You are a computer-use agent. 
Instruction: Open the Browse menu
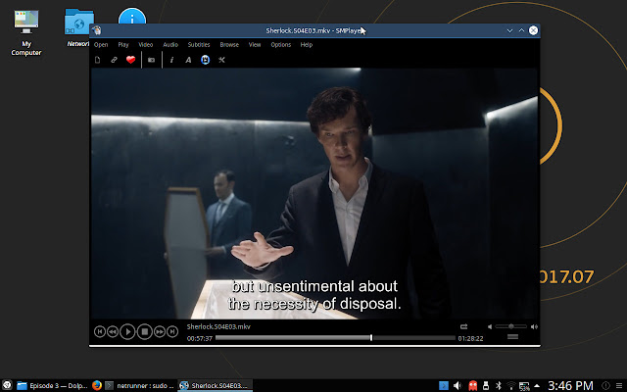point(229,45)
